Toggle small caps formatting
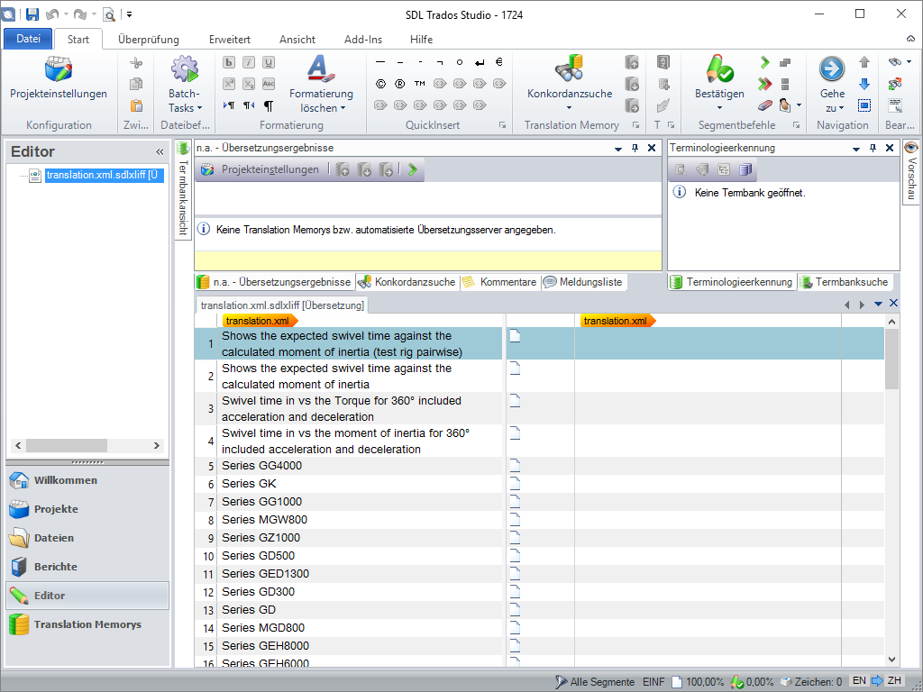The width and height of the screenshot is (923, 692). tap(269, 84)
